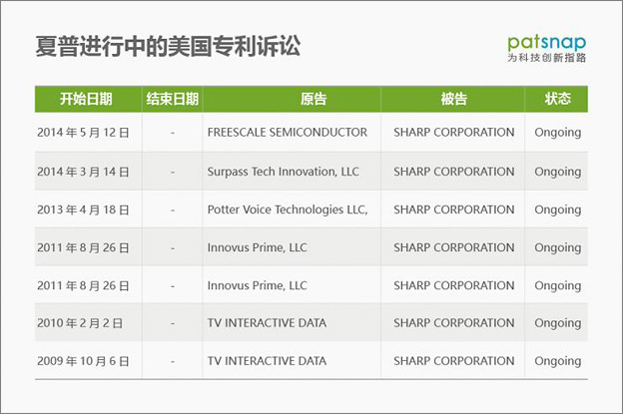The image size is (623, 414).
Task: Click Potter Voice Technologies LLC entry
Action: click(x=288, y=209)
